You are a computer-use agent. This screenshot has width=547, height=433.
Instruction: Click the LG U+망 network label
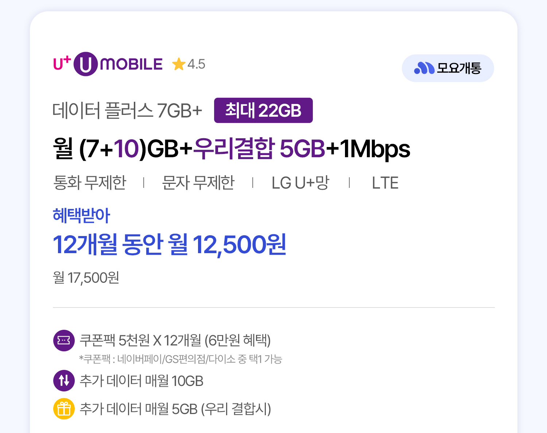(300, 183)
